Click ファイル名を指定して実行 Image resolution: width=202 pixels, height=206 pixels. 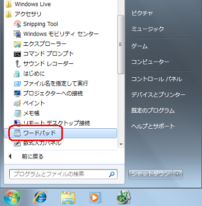[51, 83]
